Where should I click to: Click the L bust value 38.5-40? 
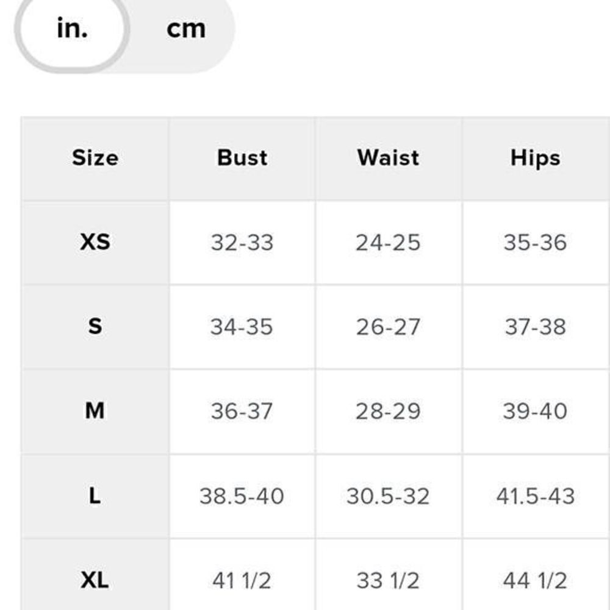click(x=242, y=496)
